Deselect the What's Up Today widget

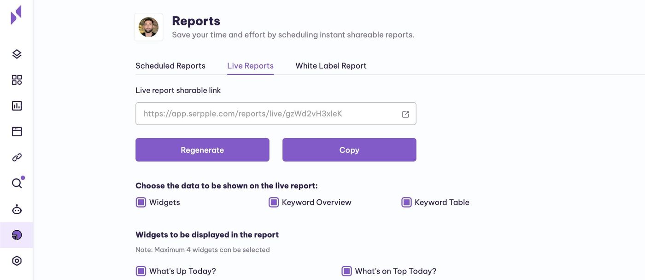coord(141,271)
